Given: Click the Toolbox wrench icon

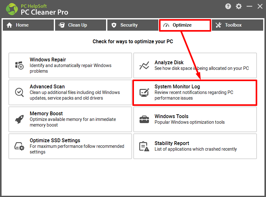Looking at the screenshot, I should (x=218, y=25).
